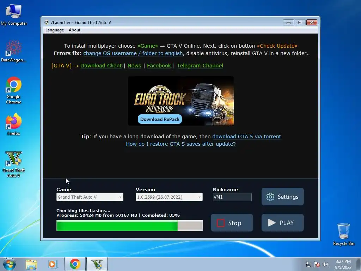Viewport: 361px width, 271px height.
Task: Click the 'Checking files hashes...' status text
Action: (83, 211)
